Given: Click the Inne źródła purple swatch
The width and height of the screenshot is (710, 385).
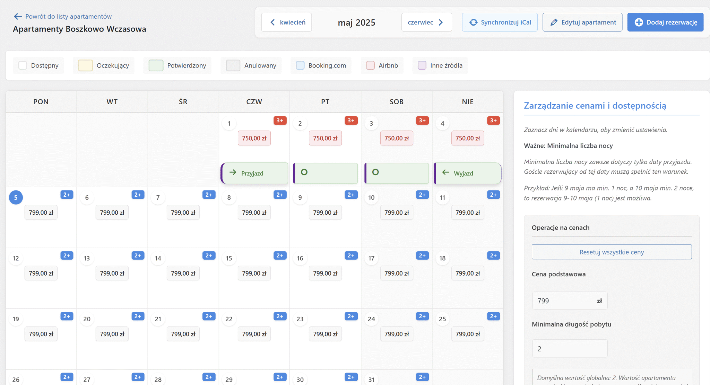Looking at the screenshot, I should (x=422, y=65).
